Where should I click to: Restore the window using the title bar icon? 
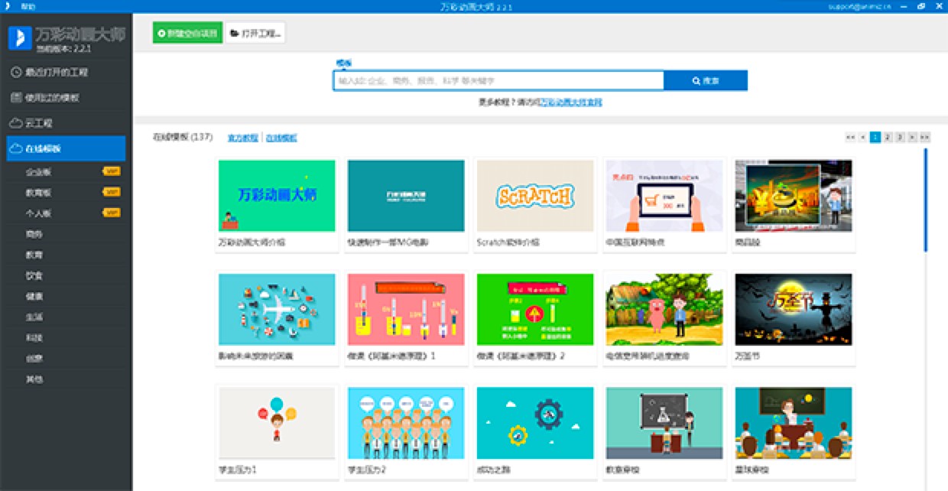click(922, 6)
